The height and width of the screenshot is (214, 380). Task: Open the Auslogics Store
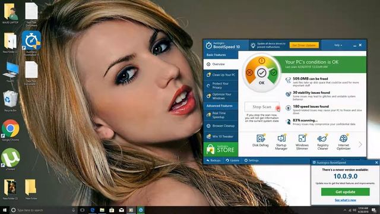220,149
